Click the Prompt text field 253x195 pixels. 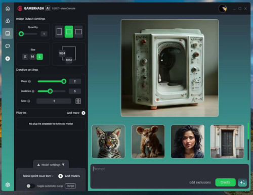tap(170, 176)
